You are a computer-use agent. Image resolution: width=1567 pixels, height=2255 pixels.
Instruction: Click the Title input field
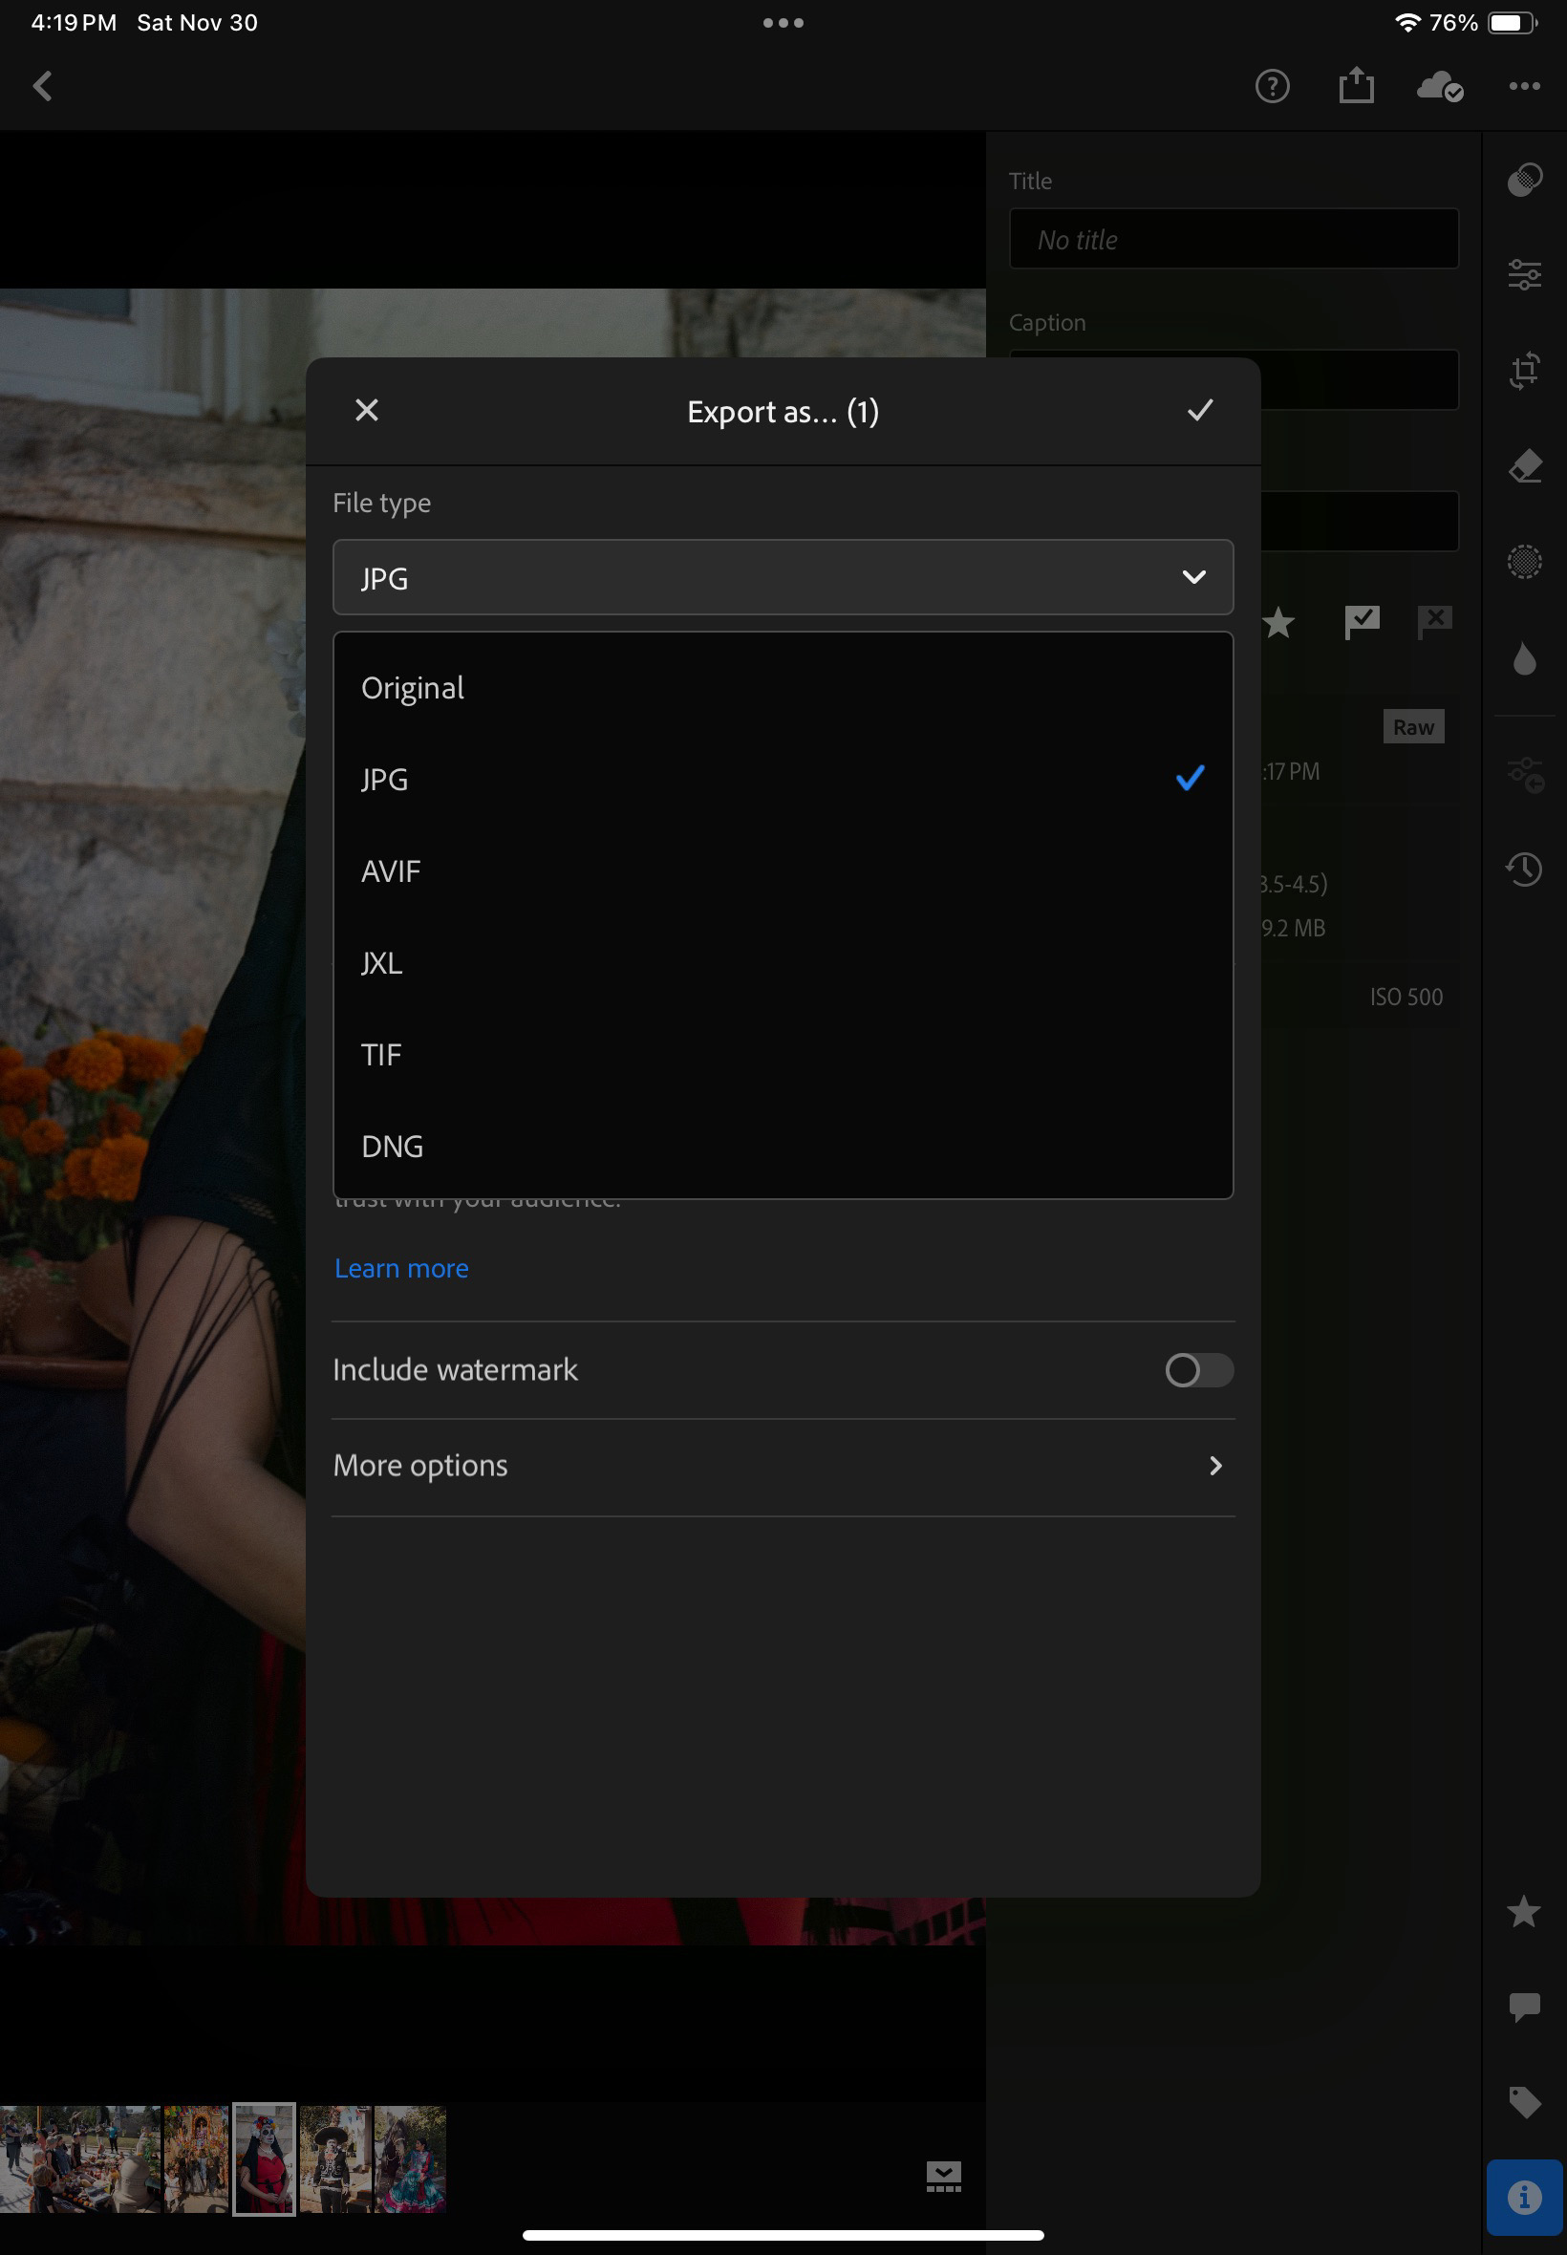[x=1234, y=239]
